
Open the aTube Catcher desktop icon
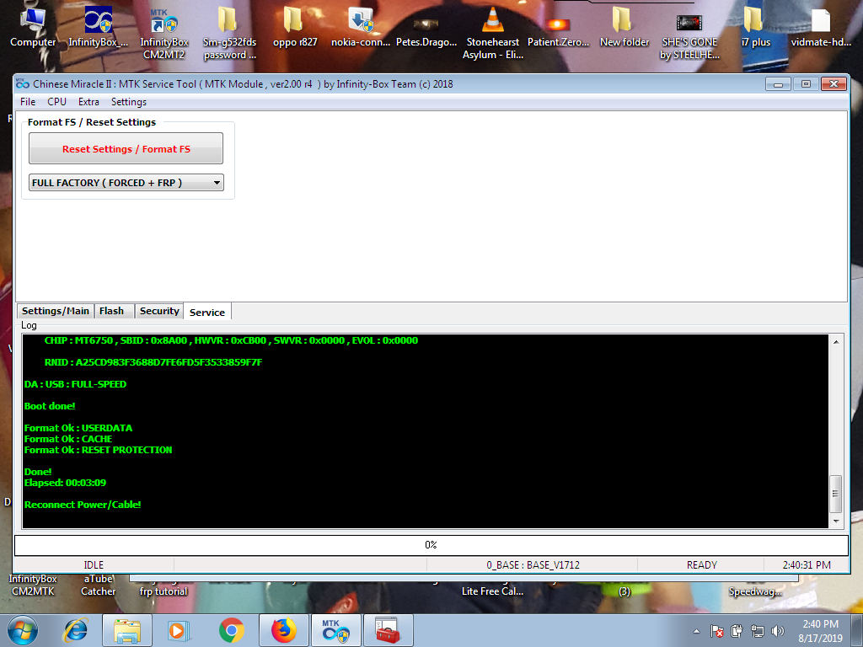click(x=98, y=586)
